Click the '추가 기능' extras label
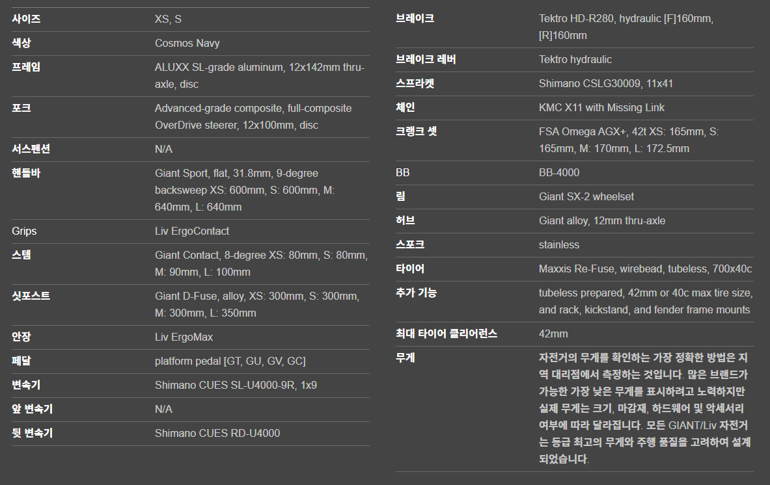Image resolution: width=770 pixels, height=485 pixels. (417, 293)
